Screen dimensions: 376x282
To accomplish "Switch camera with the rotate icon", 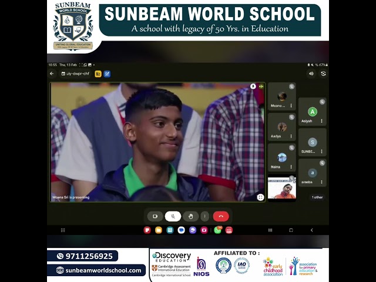I will tap(323, 73).
